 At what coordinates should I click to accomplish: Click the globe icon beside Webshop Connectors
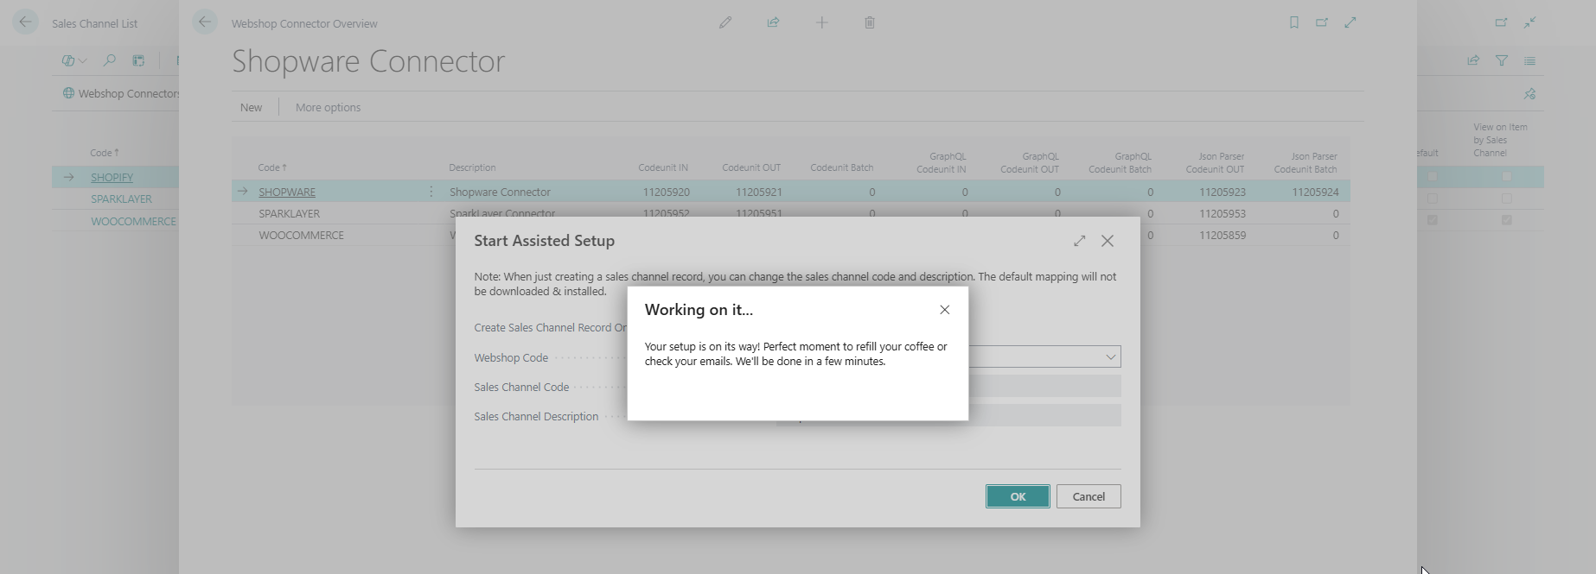68,93
